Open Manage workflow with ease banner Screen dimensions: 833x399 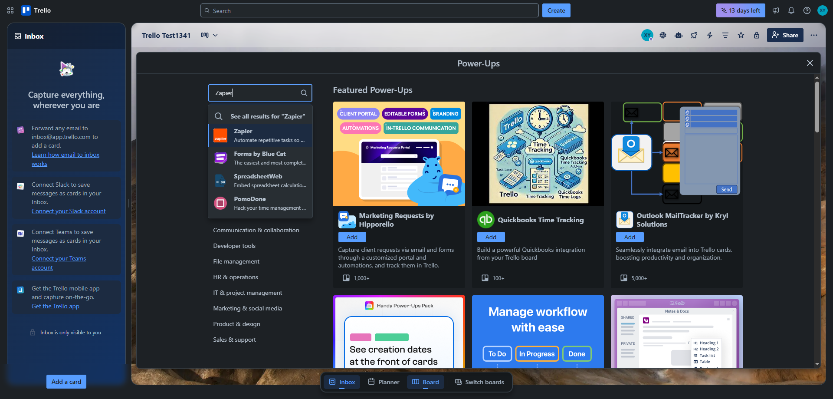click(538, 332)
